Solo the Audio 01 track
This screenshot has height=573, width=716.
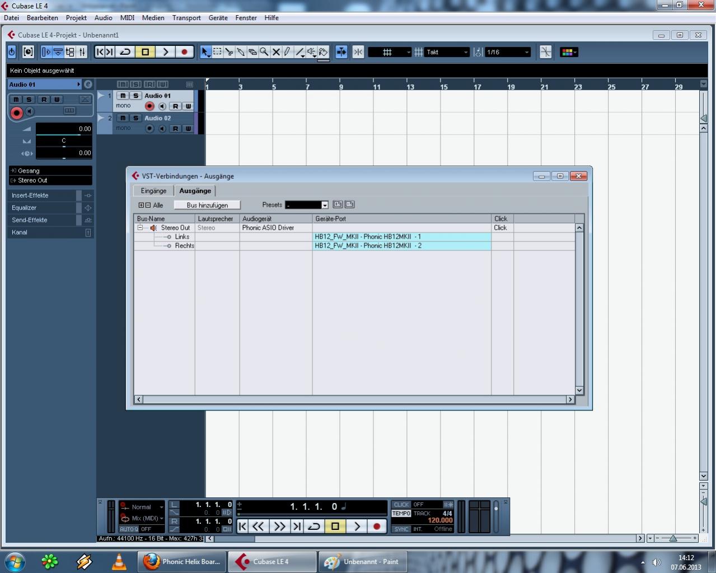(x=135, y=96)
